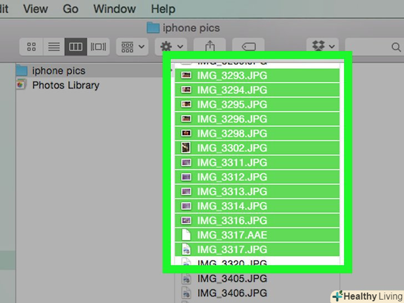
Task: Click the Photos Library icon
Action: (x=21, y=84)
